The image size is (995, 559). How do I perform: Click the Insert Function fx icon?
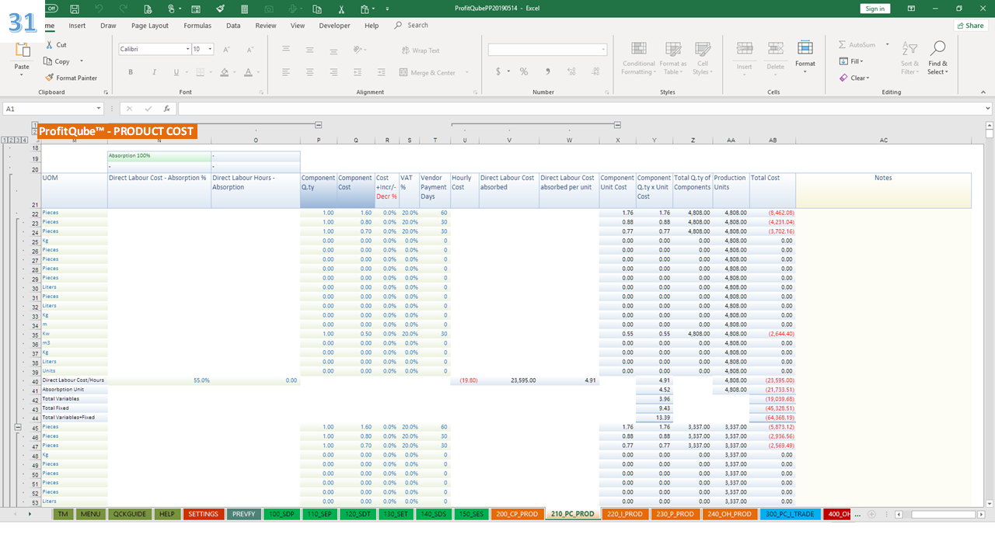point(166,109)
